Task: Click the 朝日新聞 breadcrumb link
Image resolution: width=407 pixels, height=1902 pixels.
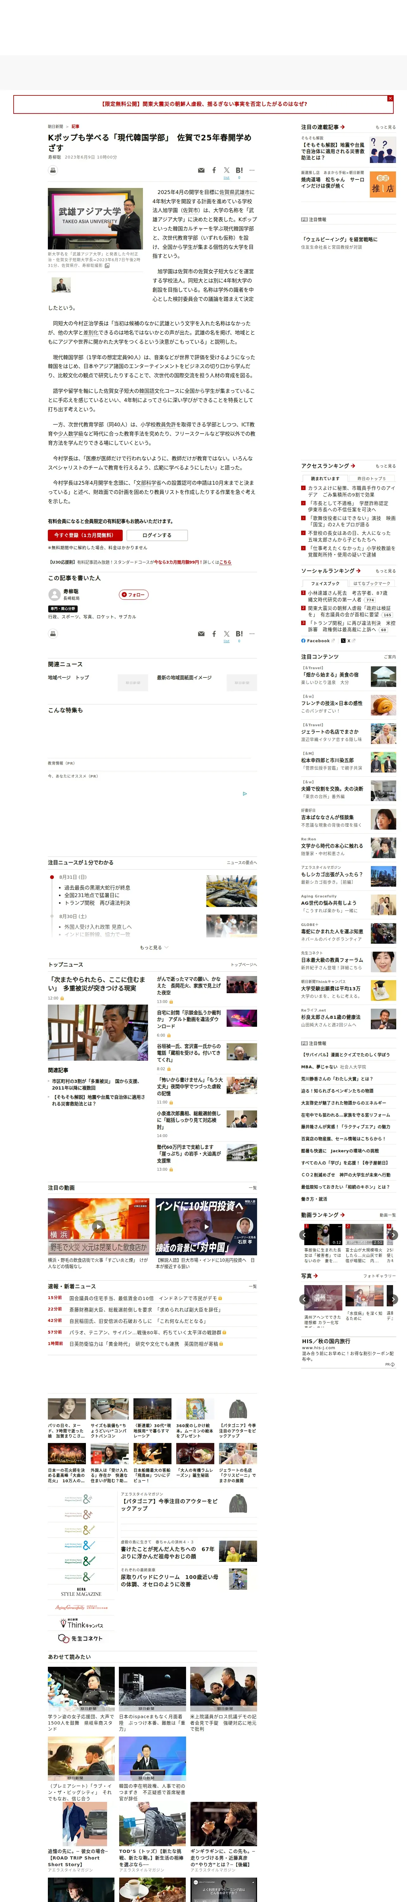Action: (55, 126)
